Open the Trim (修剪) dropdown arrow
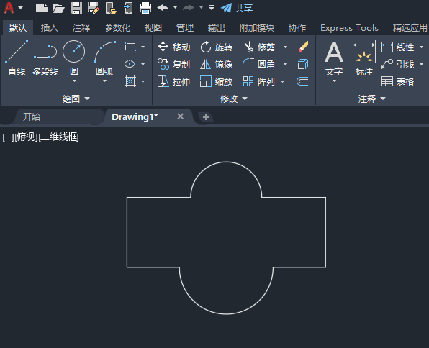 pyautogui.click(x=285, y=47)
